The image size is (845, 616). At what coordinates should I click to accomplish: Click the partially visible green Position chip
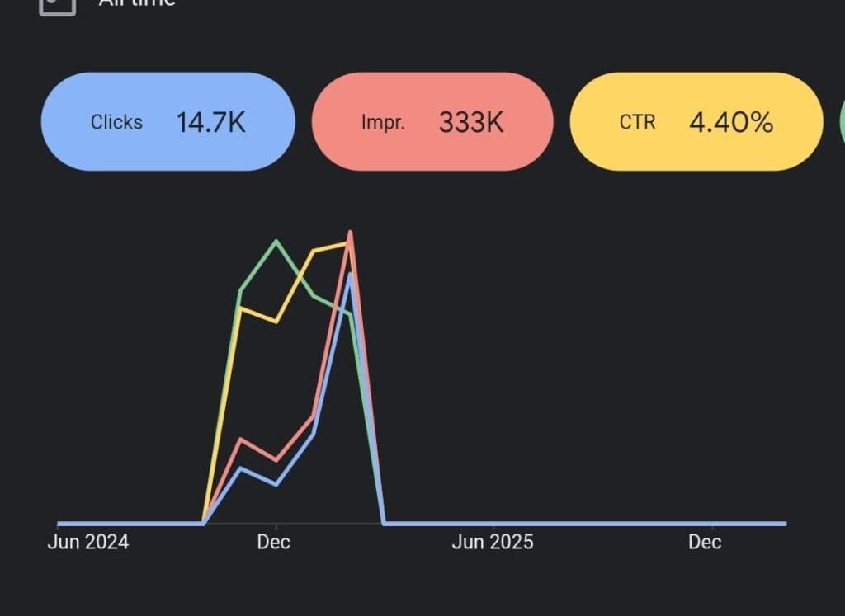839,121
